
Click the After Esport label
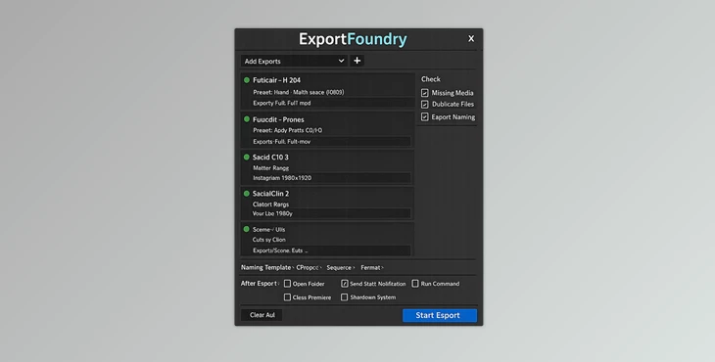click(x=259, y=283)
